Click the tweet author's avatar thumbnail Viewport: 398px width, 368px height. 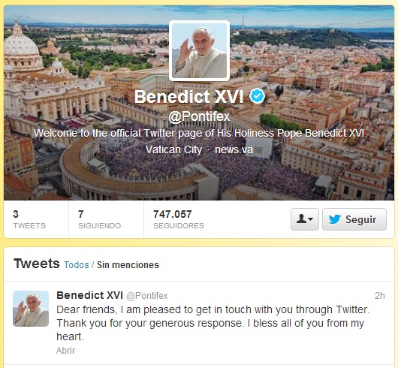tap(31, 309)
